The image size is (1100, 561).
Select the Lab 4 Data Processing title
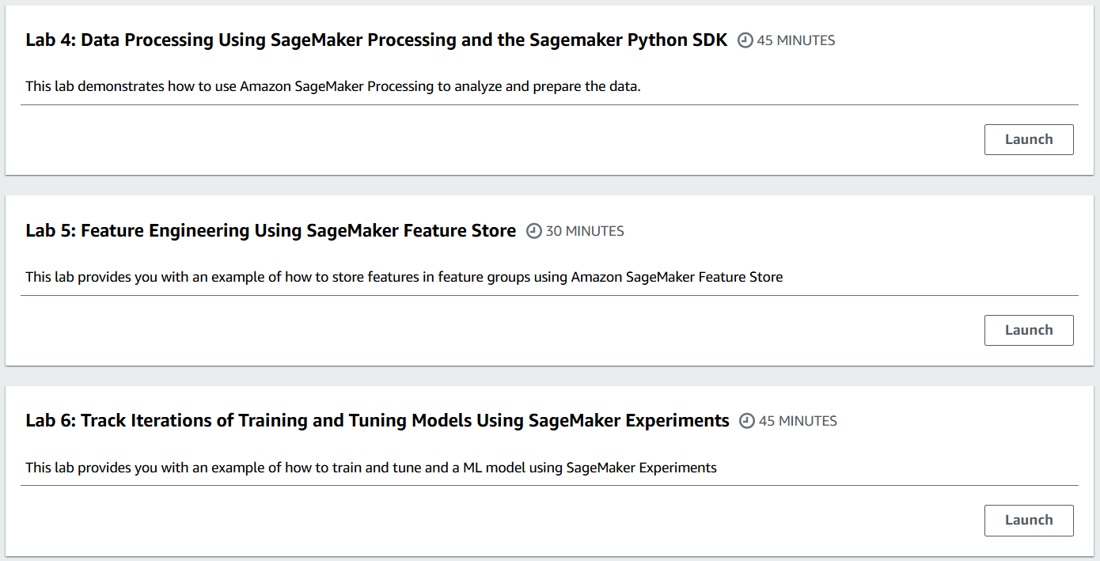377,40
